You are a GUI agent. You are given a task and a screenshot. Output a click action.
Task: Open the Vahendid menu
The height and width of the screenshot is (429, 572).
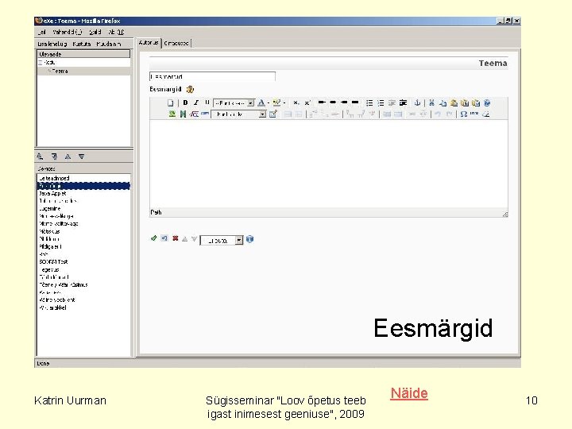pos(68,32)
